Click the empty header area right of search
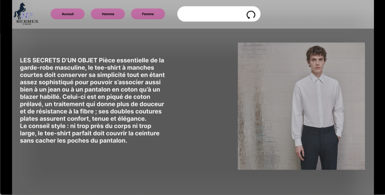The image size is (385, 195). coord(316,14)
